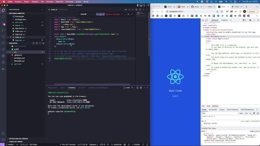Toggle primary sidebar layout button in title bar
The image size is (260, 146).
tap(138, 5)
